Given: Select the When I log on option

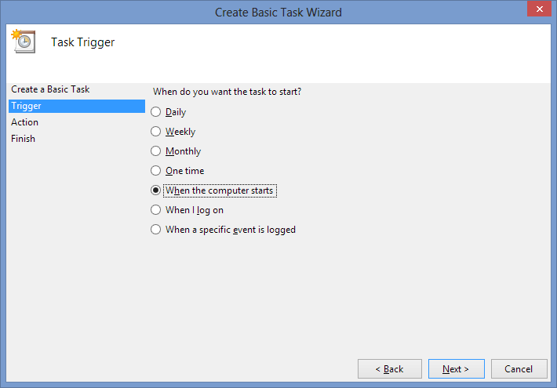Looking at the screenshot, I should (156, 210).
